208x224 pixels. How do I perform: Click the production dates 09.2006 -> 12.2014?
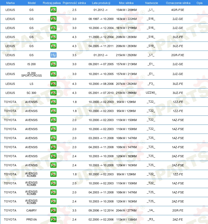tap(101, 210)
